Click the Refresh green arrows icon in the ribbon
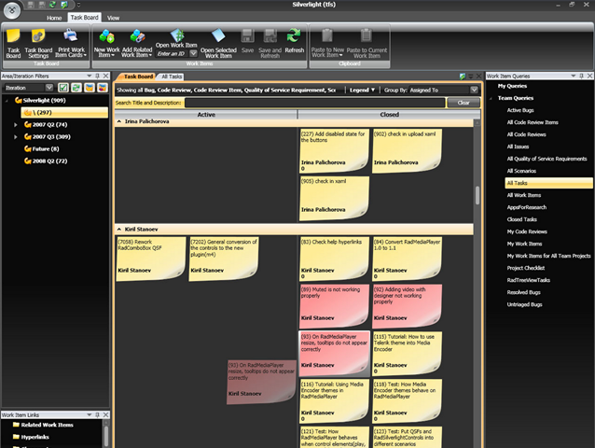Image resolution: width=595 pixels, height=448 pixels. (x=294, y=35)
